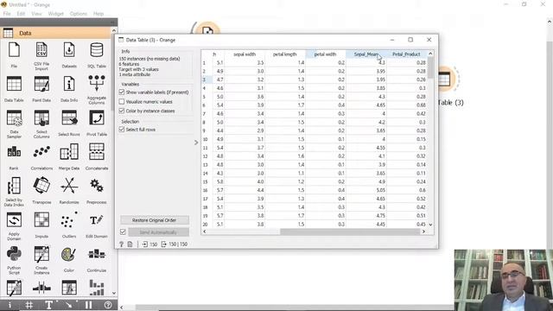
Task: Select the Data Sampler widget
Action: [x=14, y=117]
